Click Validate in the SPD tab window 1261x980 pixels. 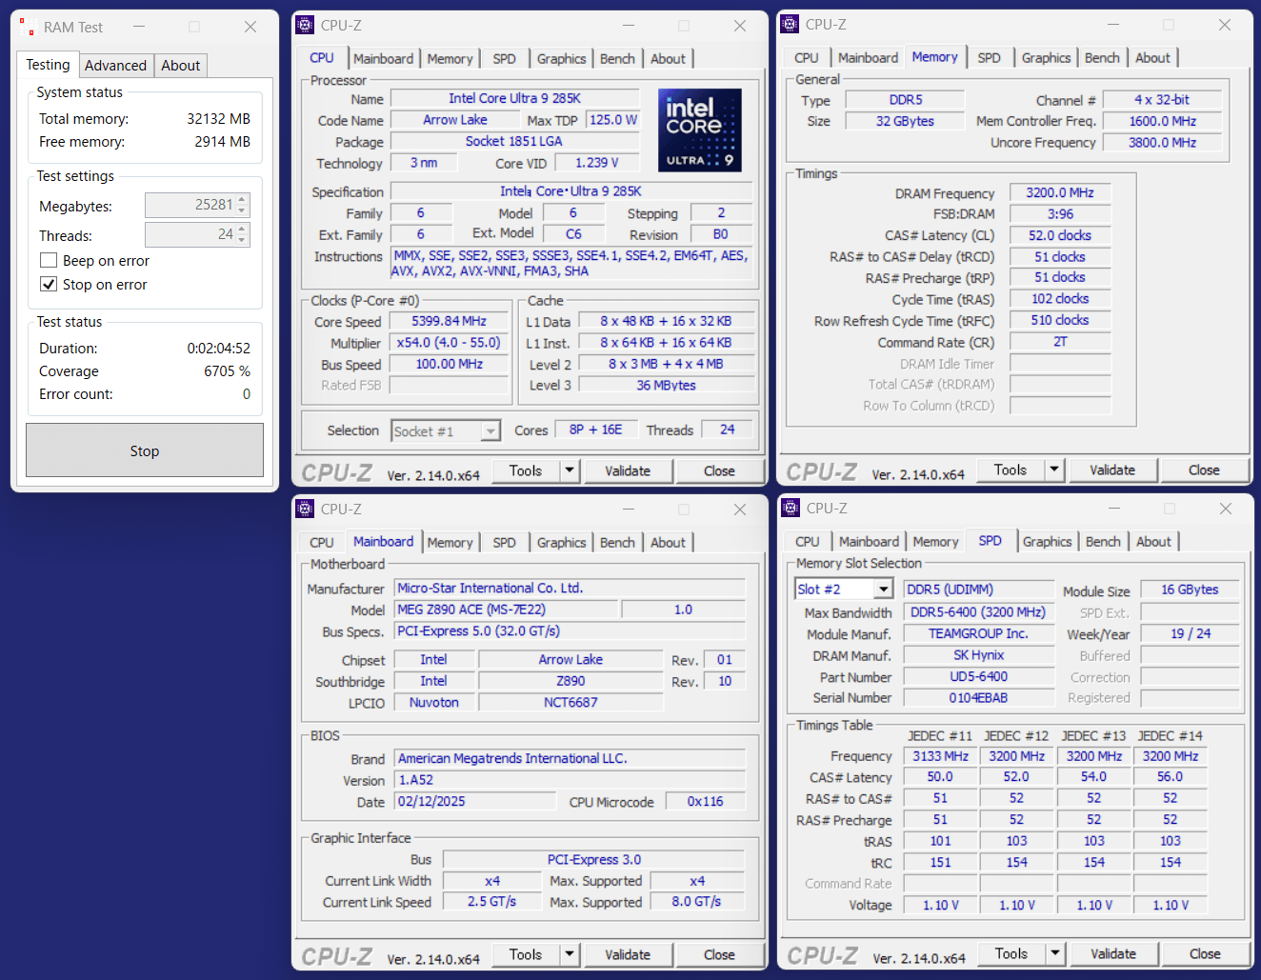coord(1113,953)
